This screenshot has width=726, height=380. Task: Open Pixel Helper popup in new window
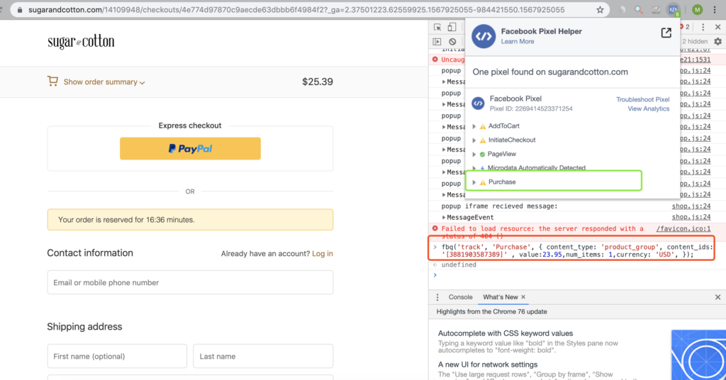click(x=666, y=33)
